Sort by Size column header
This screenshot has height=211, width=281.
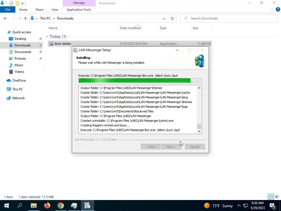(195, 28)
